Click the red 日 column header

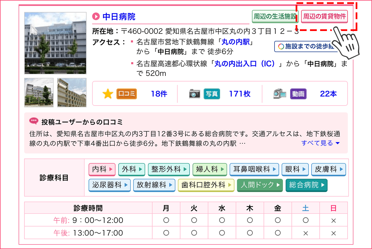[333, 208]
